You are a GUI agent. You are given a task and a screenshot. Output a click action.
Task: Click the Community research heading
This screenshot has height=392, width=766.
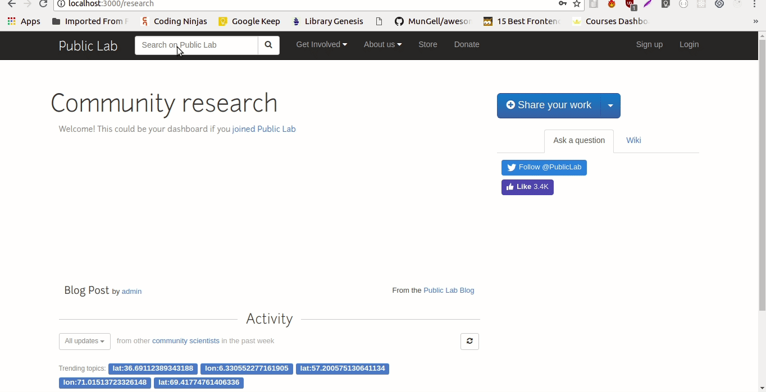pos(164,104)
